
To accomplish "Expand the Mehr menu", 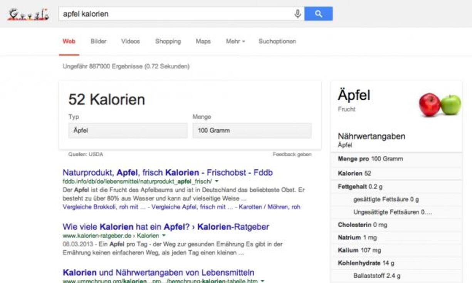I will (235, 41).
